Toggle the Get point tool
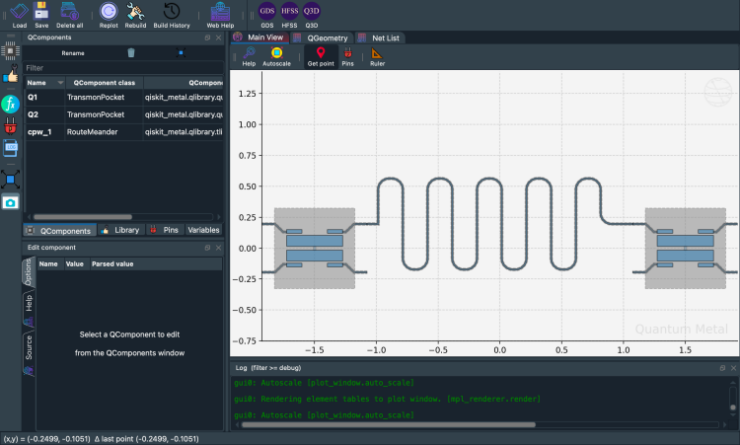The width and height of the screenshot is (740, 445). tap(321, 56)
